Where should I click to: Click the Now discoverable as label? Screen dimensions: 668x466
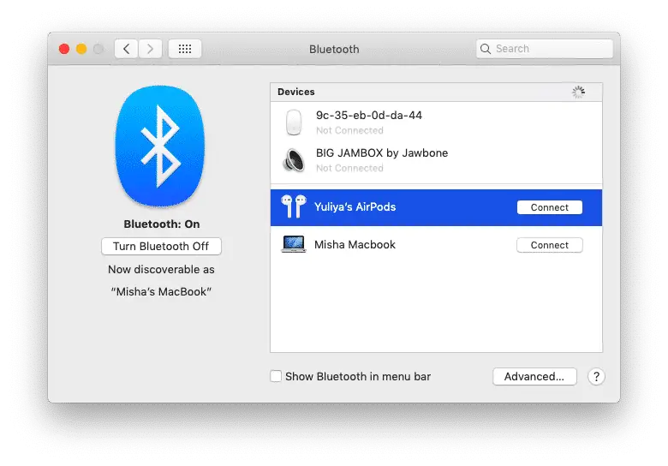(x=161, y=270)
